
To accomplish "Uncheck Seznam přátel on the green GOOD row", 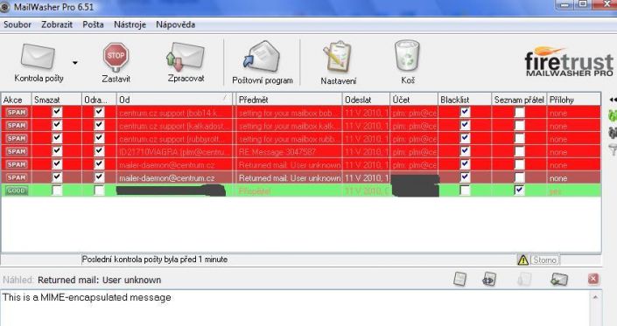I will pyautogui.click(x=519, y=191).
